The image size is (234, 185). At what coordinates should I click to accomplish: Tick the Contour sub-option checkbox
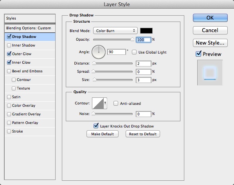[14, 80]
